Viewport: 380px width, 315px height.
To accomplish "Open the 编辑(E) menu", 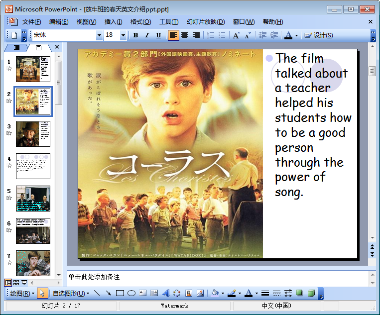I will tap(59, 22).
